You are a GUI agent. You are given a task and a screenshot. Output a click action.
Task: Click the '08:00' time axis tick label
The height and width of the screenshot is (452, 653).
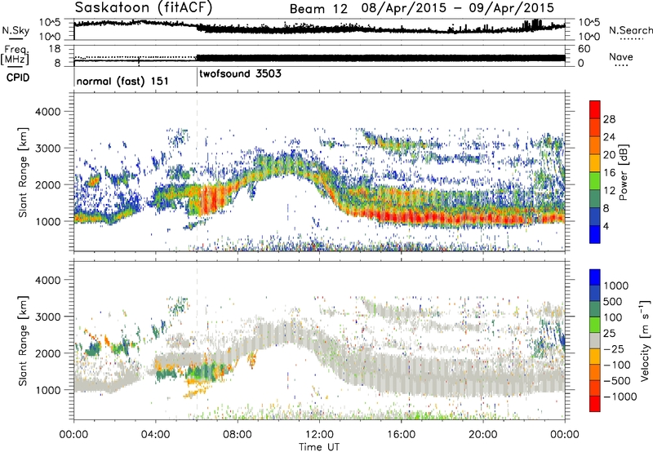(238, 435)
